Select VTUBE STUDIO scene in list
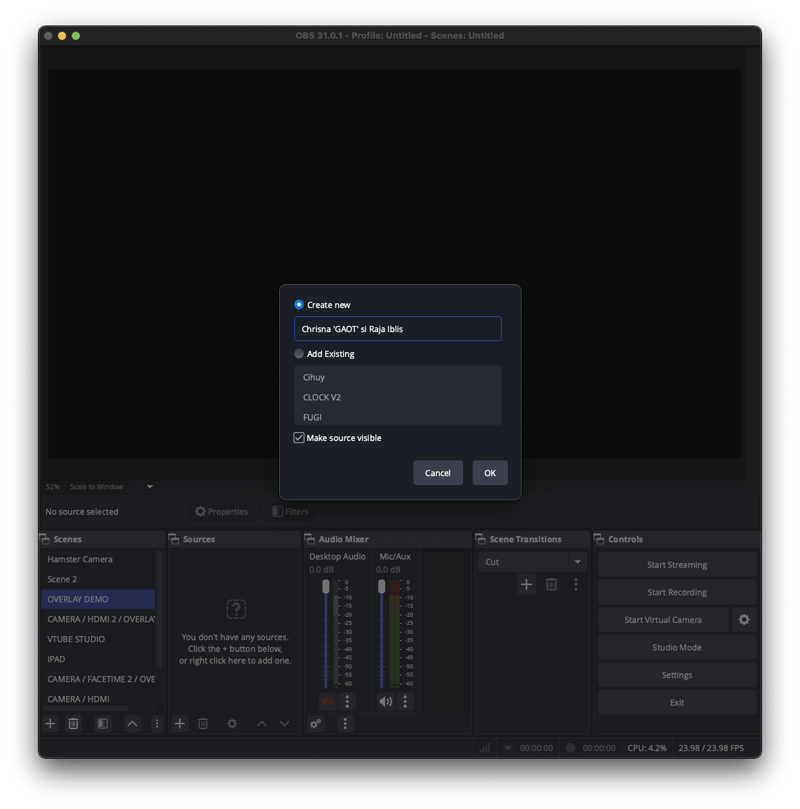Image resolution: width=800 pixels, height=809 pixels. pyautogui.click(x=76, y=639)
